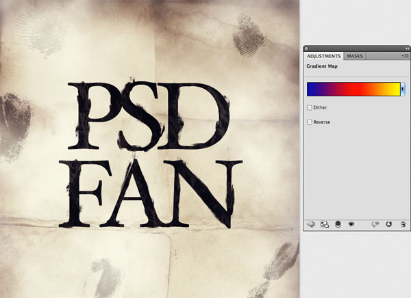The width and height of the screenshot is (411, 298).
Task: Switch panel to expanded view icon
Action: click(325, 224)
